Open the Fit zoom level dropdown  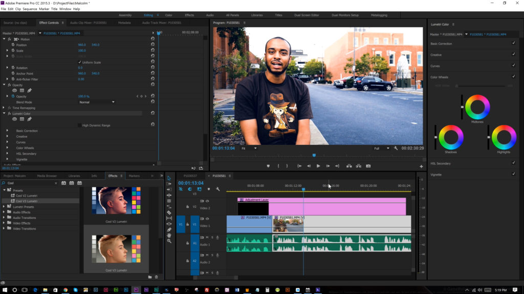[x=249, y=149]
